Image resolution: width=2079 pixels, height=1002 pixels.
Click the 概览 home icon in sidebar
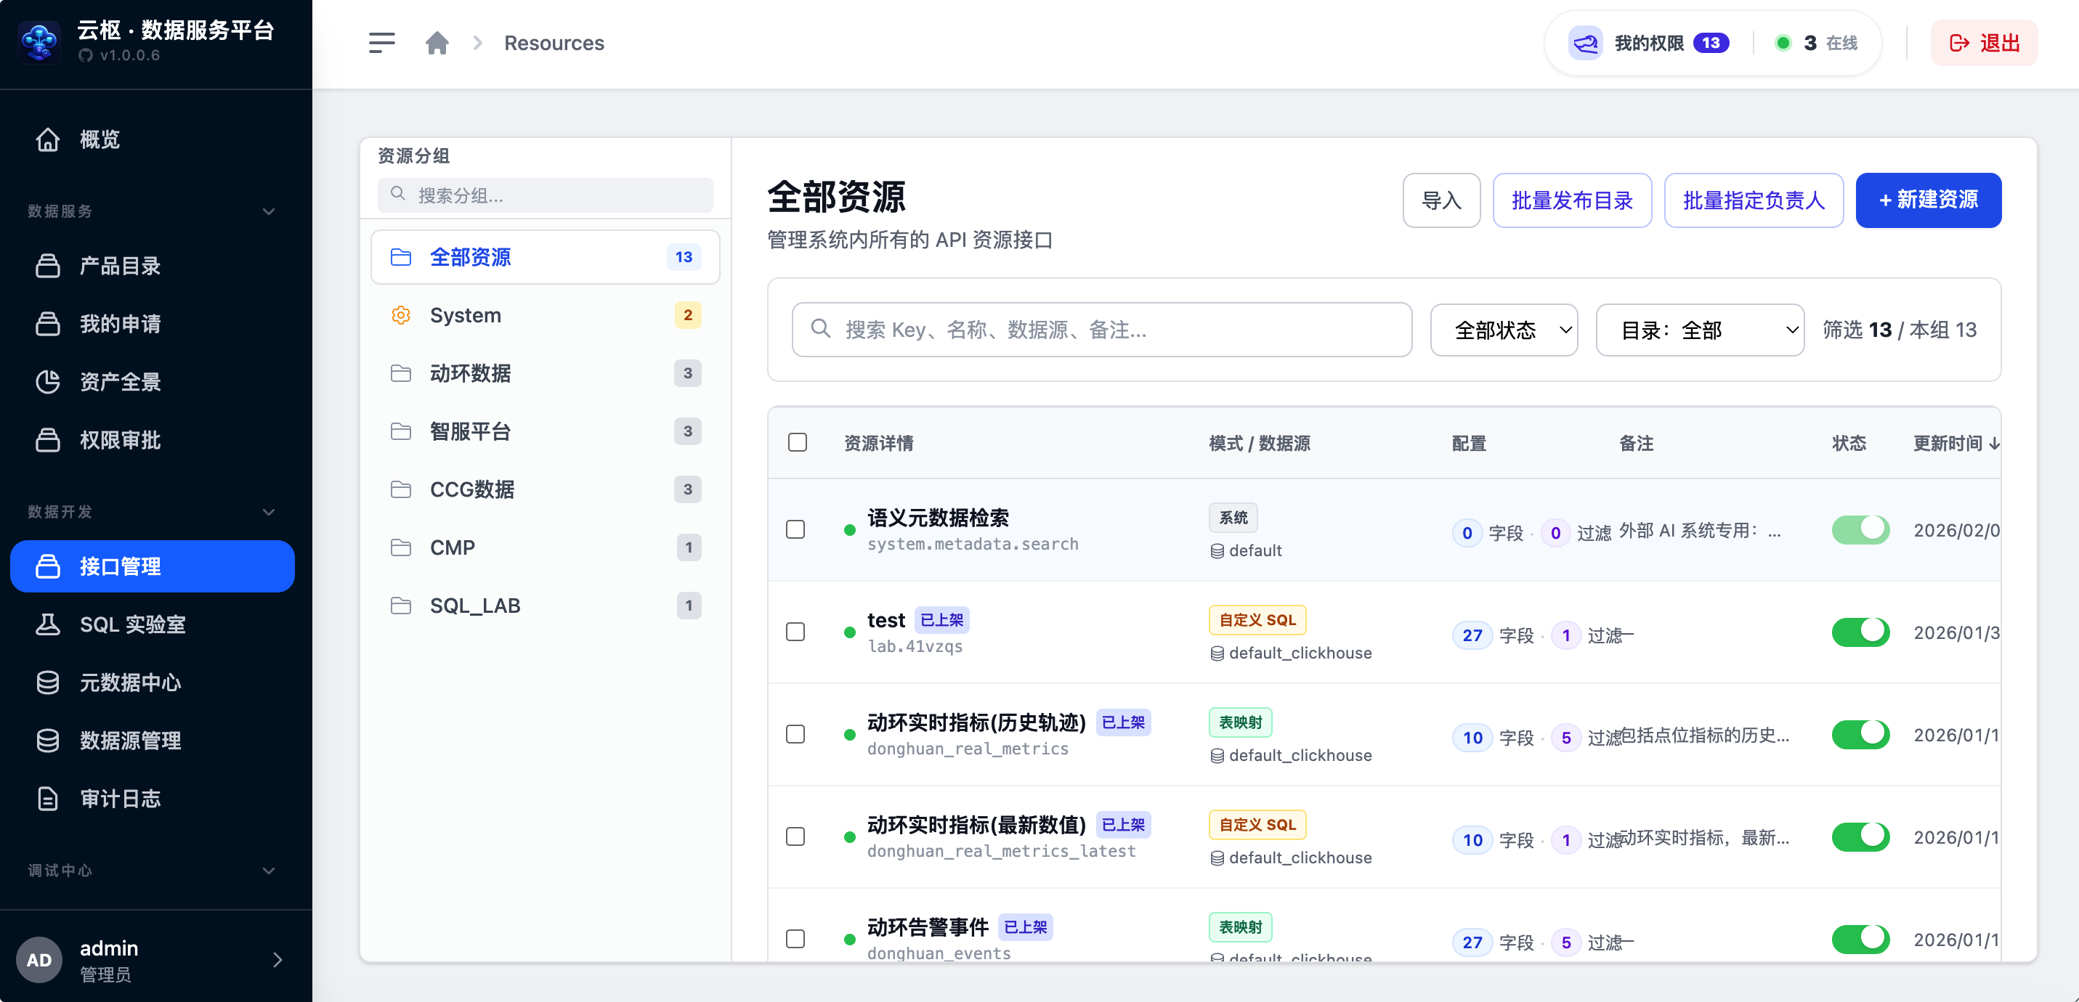click(48, 139)
